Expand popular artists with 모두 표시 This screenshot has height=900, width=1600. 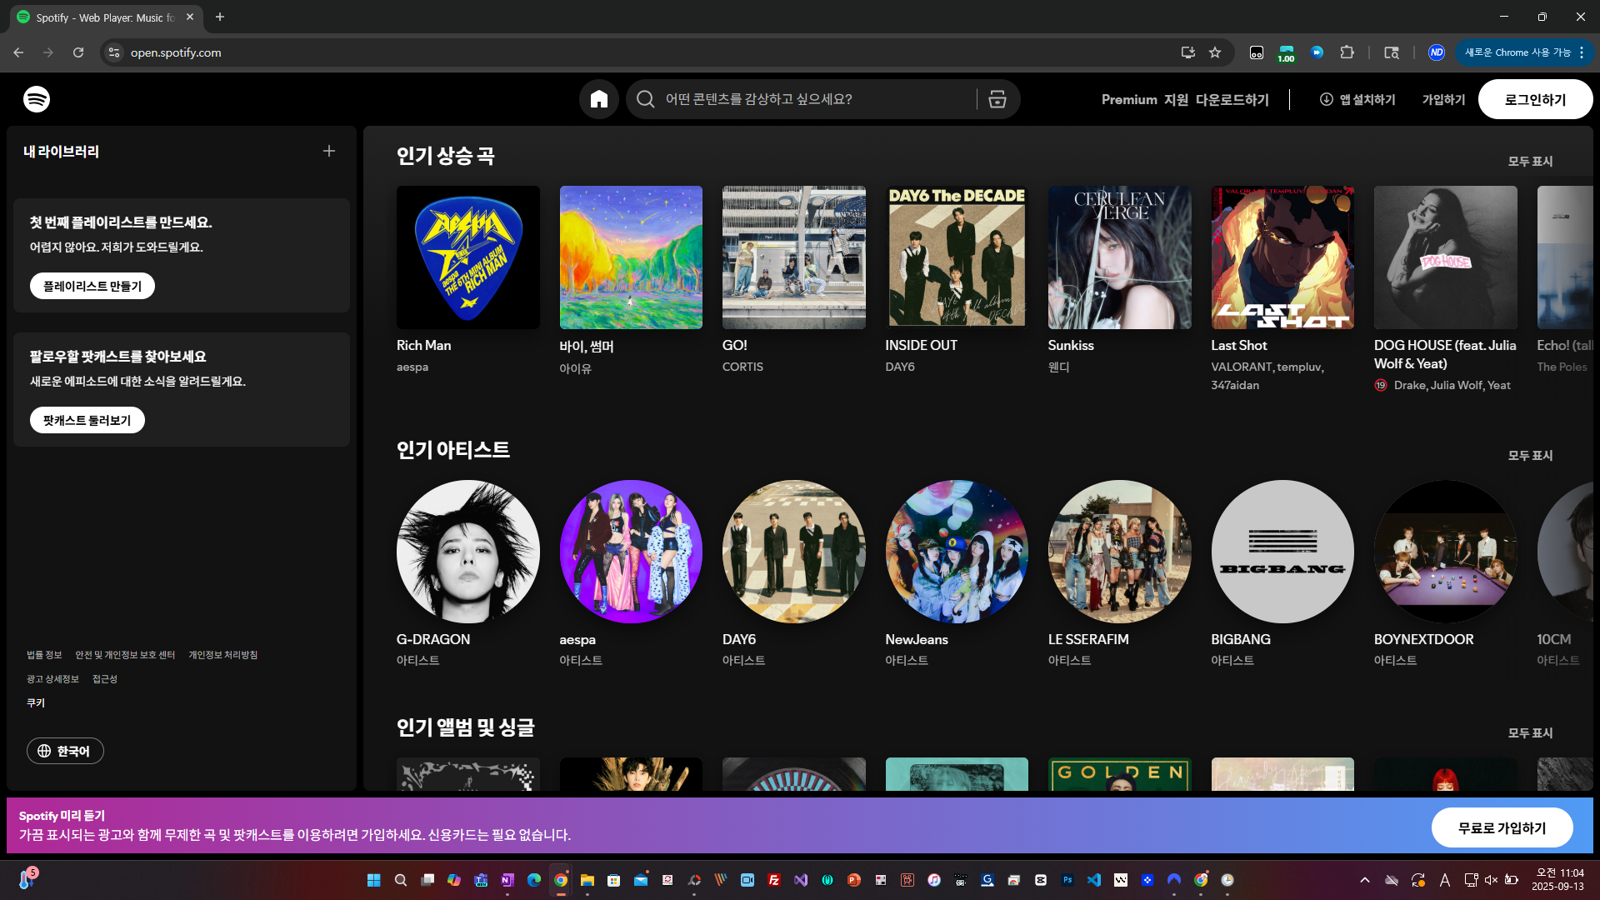point(1530,455)
